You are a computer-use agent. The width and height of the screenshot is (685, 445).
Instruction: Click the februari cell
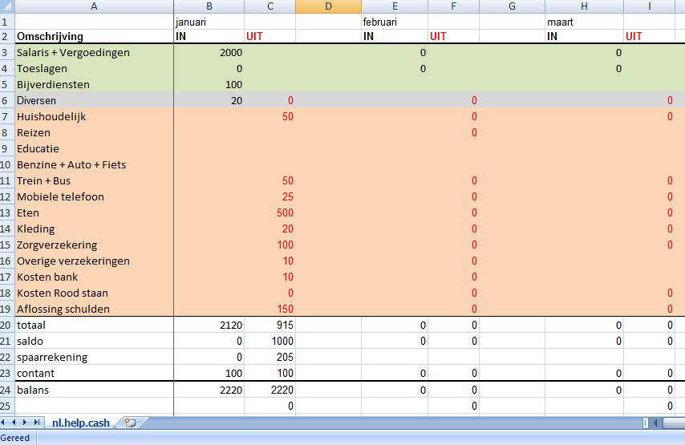pos(395,22)
